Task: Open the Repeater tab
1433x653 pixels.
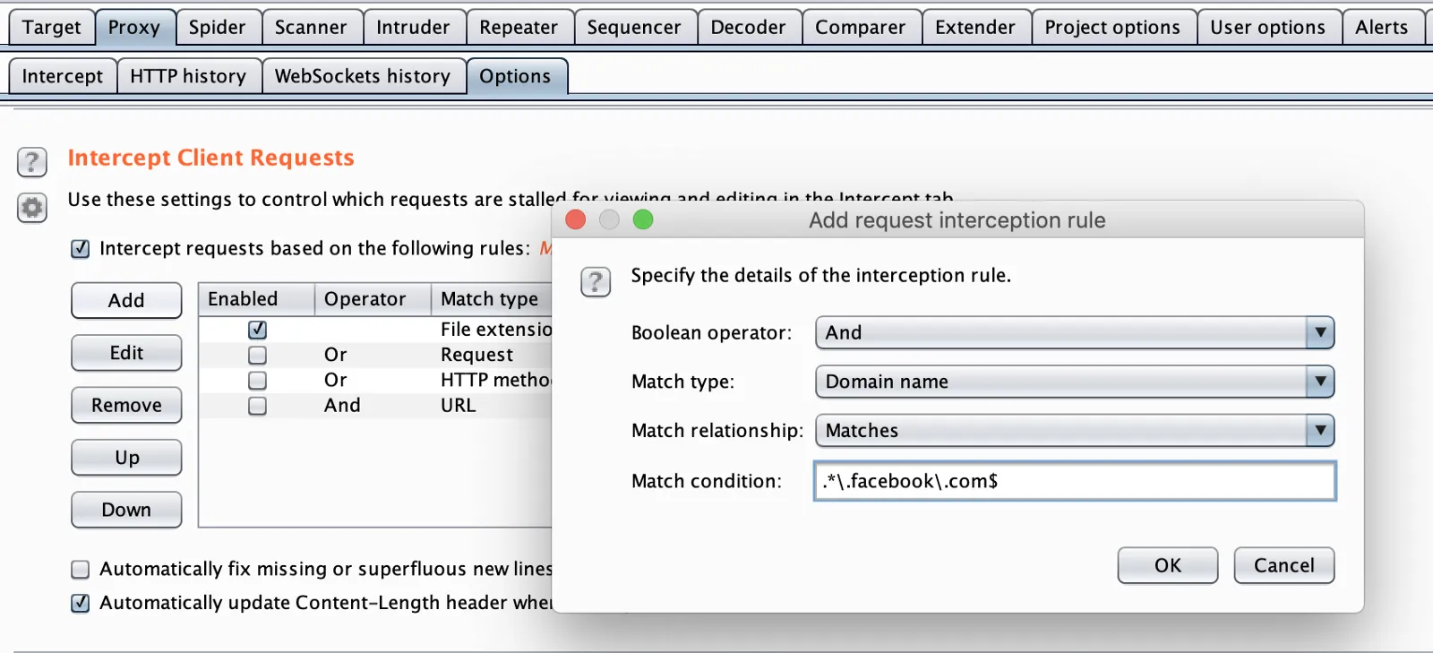Action: 518,28
